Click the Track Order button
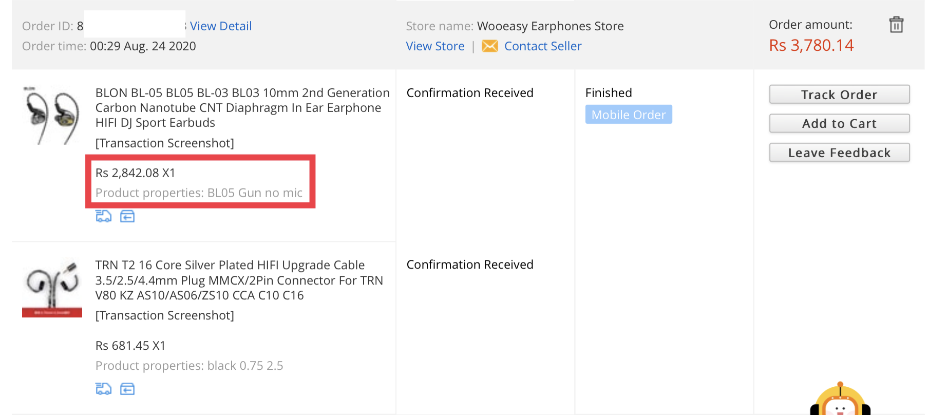The height and width of the screenshot is (415, 928). tap(839, 95)
